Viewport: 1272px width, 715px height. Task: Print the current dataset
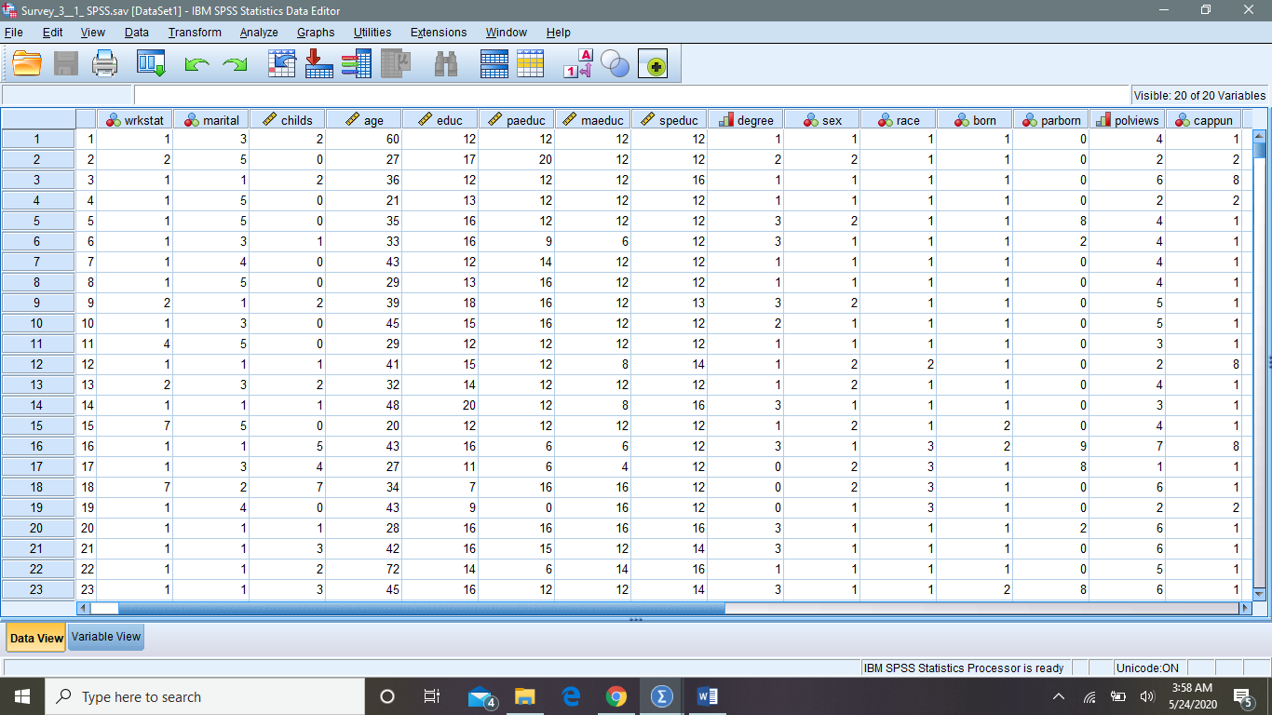pyautogui.click(x=104, y=63)
